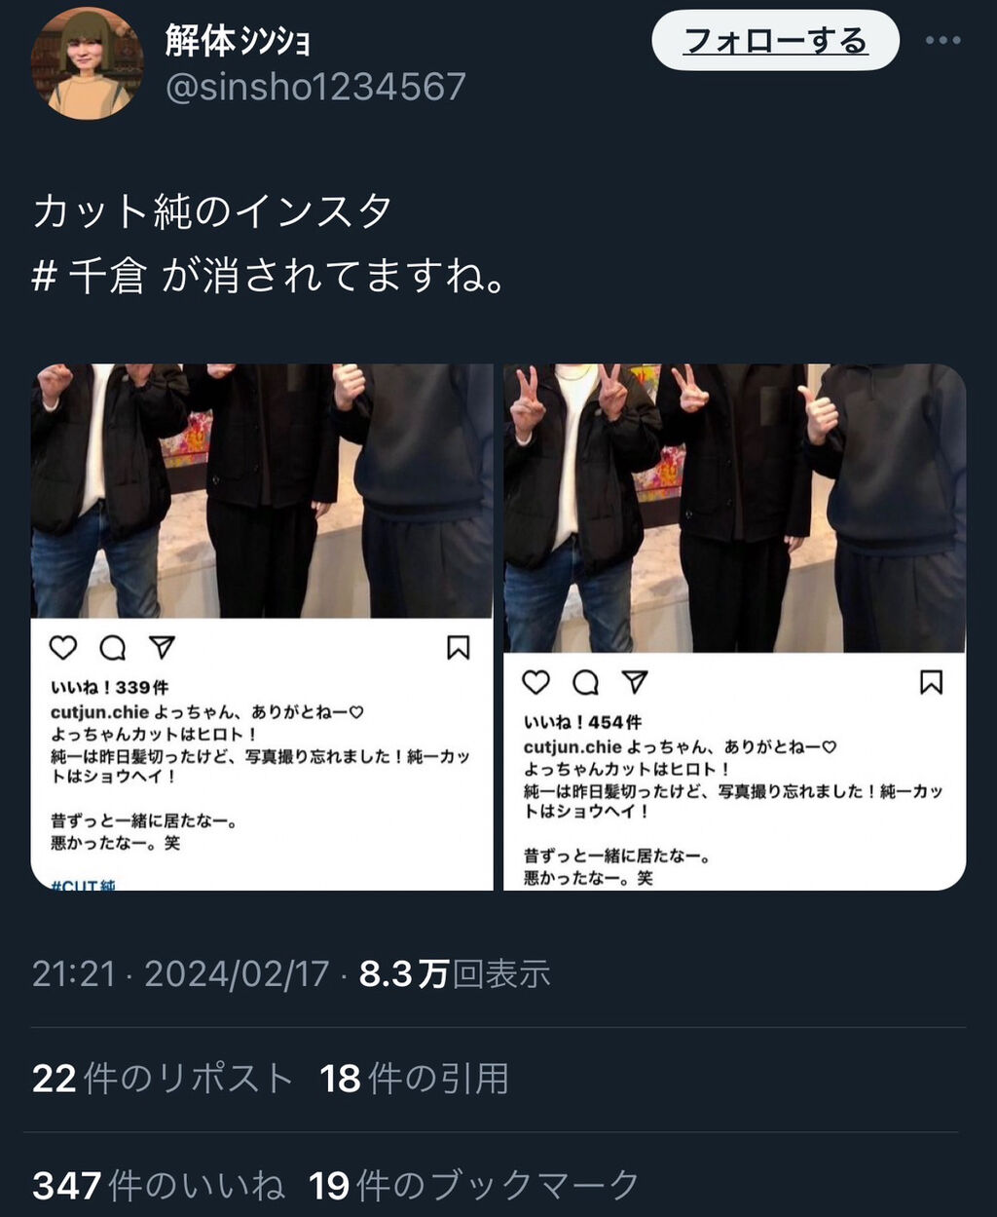The width and height of the screenshot is (997, 1217).
Task: Tap the bookmark icon in left Instagram screenshot
Action: click(459, 647)
